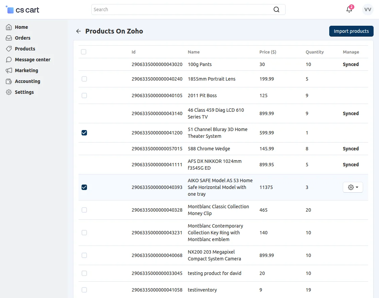Click the back arrow near Products On Zoho
This screenshot has width=379, height=298.
point(78,31)
